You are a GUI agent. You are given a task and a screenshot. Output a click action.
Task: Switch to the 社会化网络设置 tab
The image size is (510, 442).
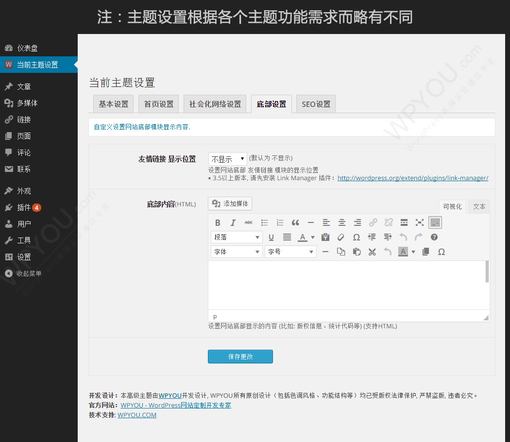pyautogui.click(x=215, y=104)
